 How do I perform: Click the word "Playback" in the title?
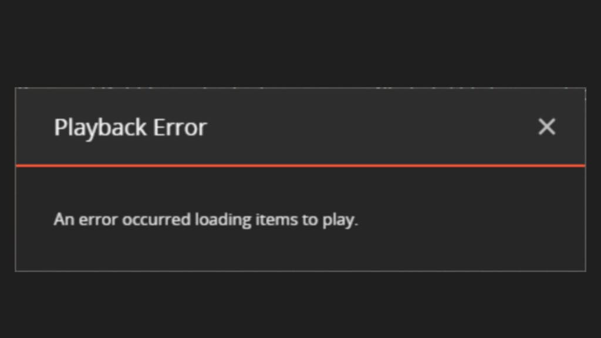click(100, 127)
